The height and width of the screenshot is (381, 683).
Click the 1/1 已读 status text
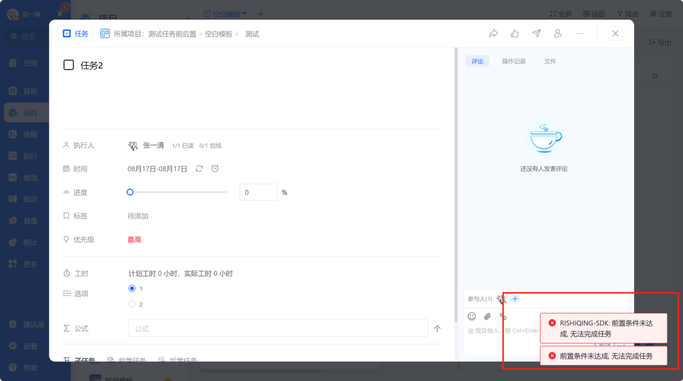coord(183,146)
